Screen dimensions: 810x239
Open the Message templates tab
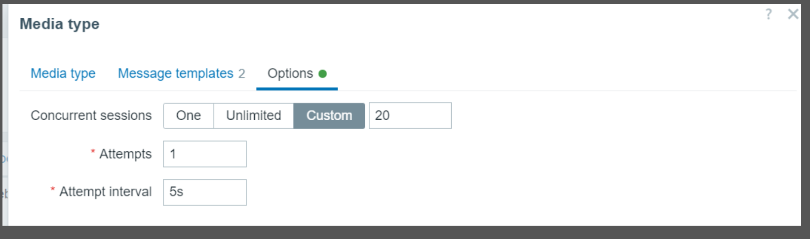[175, 73]
